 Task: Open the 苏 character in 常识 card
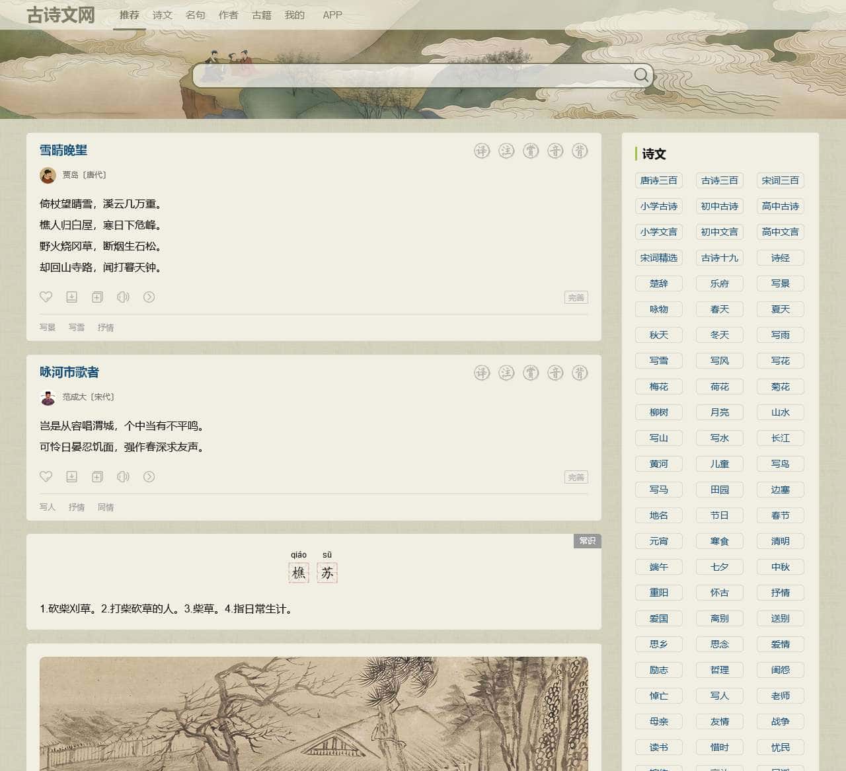click(x=327, y=573)
